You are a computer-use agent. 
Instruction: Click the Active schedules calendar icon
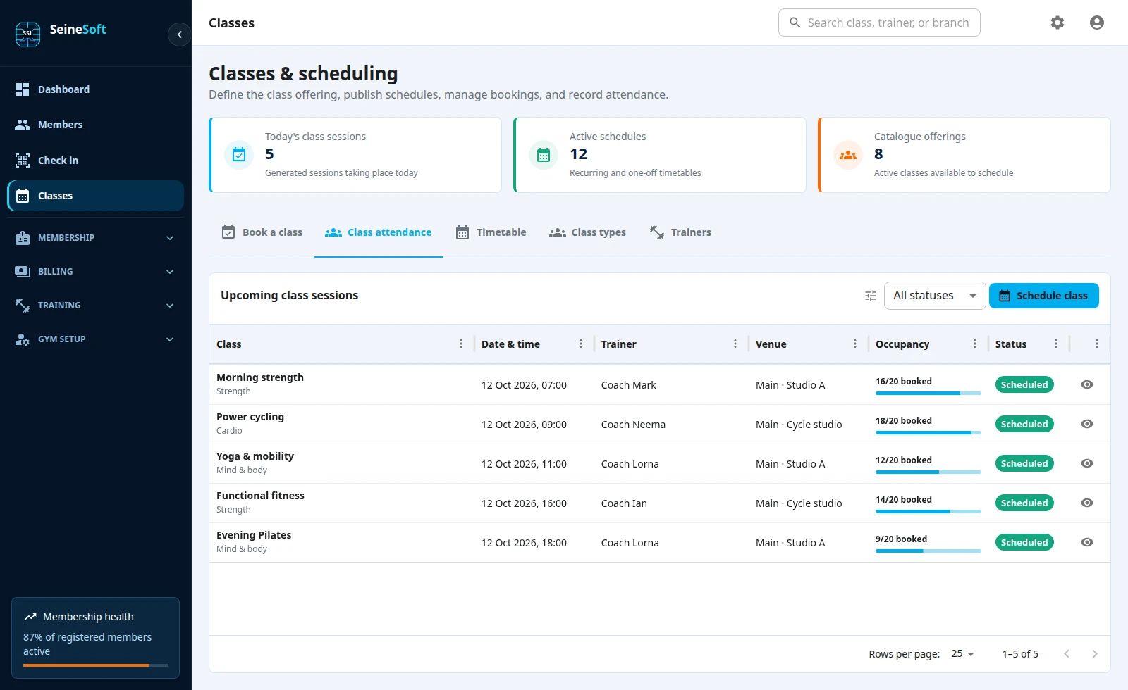coord(544,155)
